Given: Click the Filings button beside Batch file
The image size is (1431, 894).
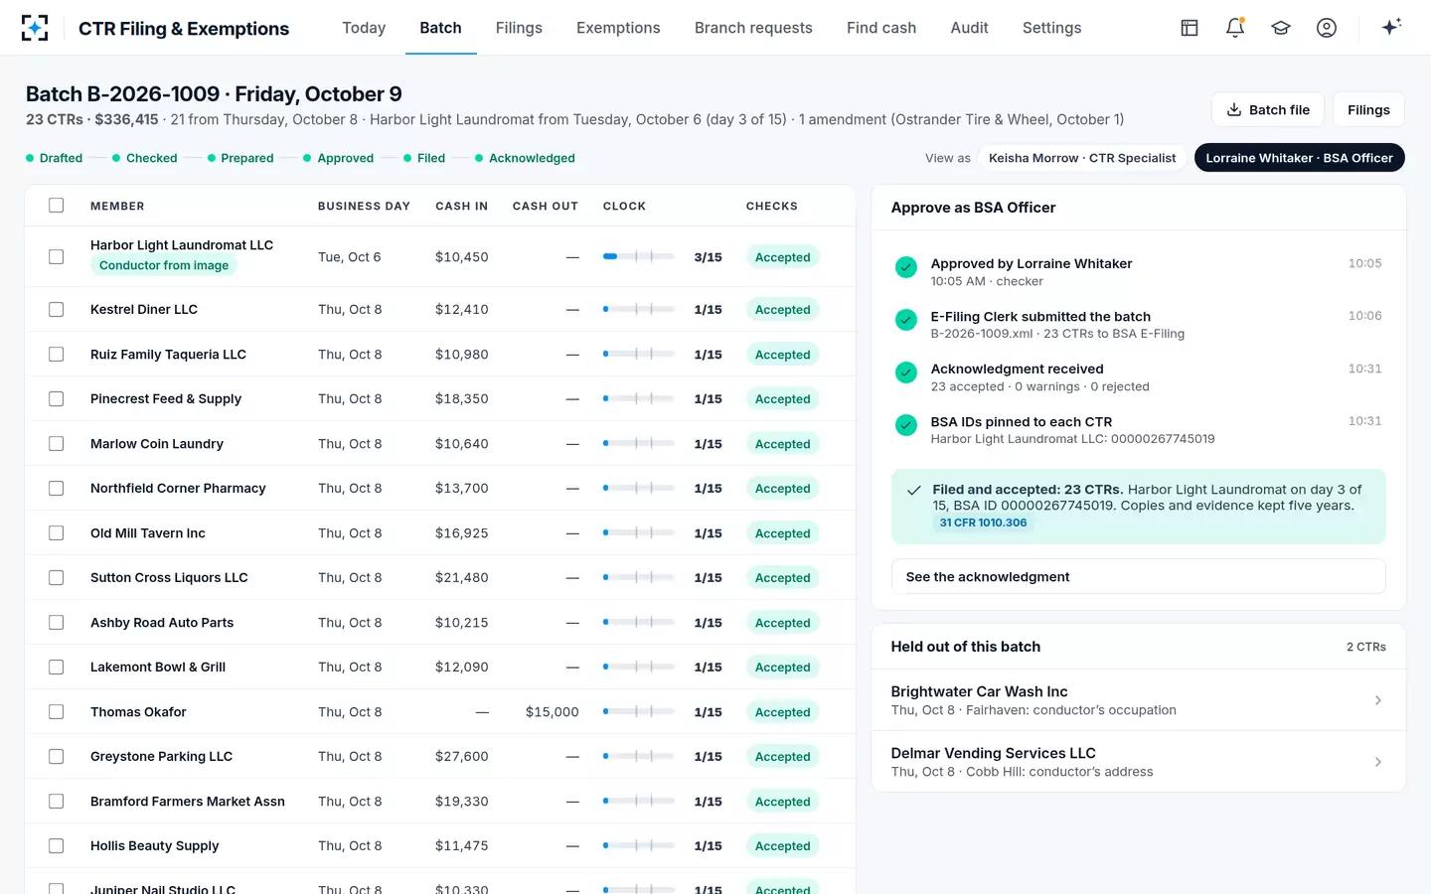Looking at the screenshot, I should click(x=1368, y=110).
